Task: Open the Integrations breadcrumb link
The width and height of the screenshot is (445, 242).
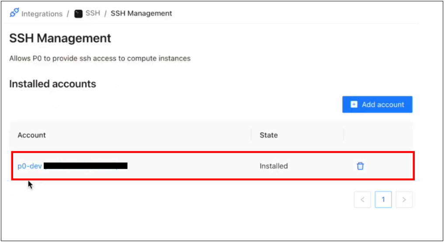Action: pyautogui.click(x=42, y=14)
